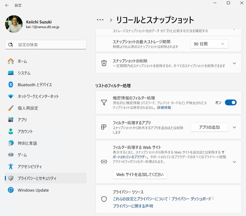Click the アクセシビリティ figure icon

(11, 166)
